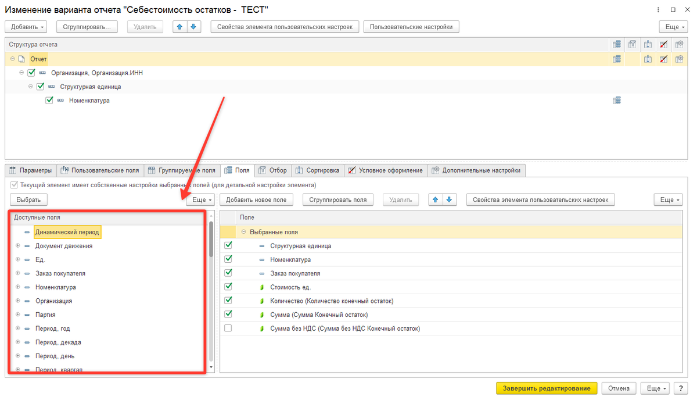Click the dash icon beside Динамический период
This screenshot has height=400, width=697.
click(27, 232)
